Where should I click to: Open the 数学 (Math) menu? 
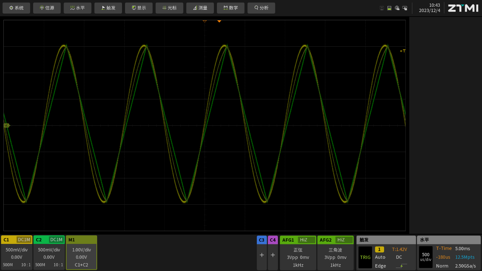coord(230,8)
